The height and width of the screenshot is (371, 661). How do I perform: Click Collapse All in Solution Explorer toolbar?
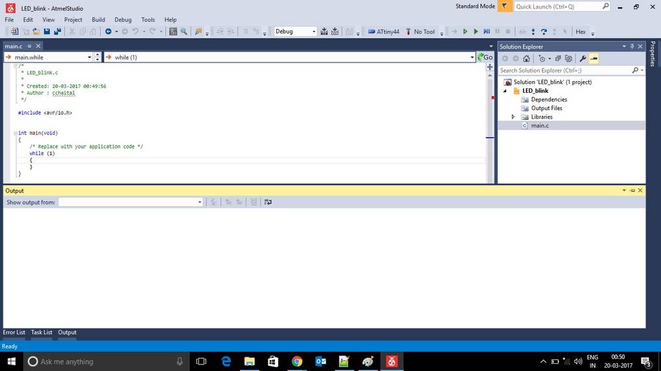tap(558, 59)
